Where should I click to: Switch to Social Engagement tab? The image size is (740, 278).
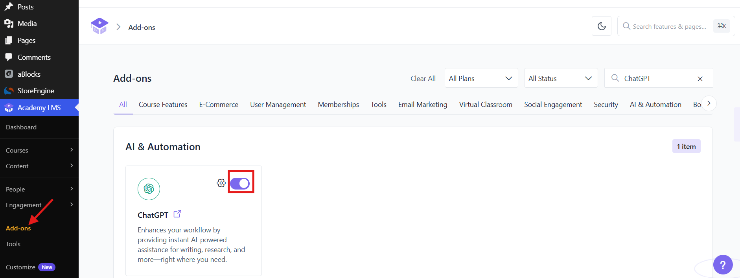[553, 104]
